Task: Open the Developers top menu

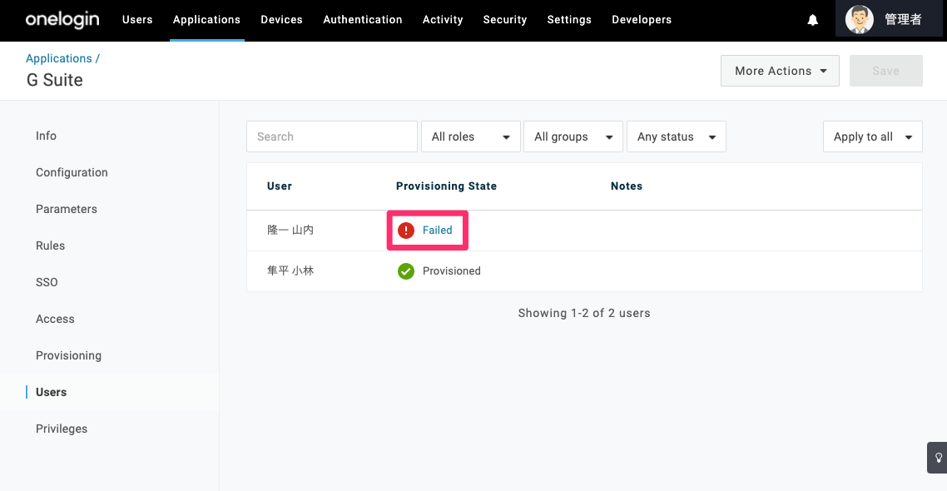Action: [x=642, y=20]
